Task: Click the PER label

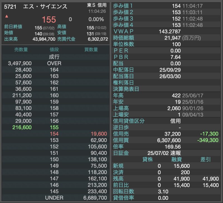Action: tap(121, 51)
